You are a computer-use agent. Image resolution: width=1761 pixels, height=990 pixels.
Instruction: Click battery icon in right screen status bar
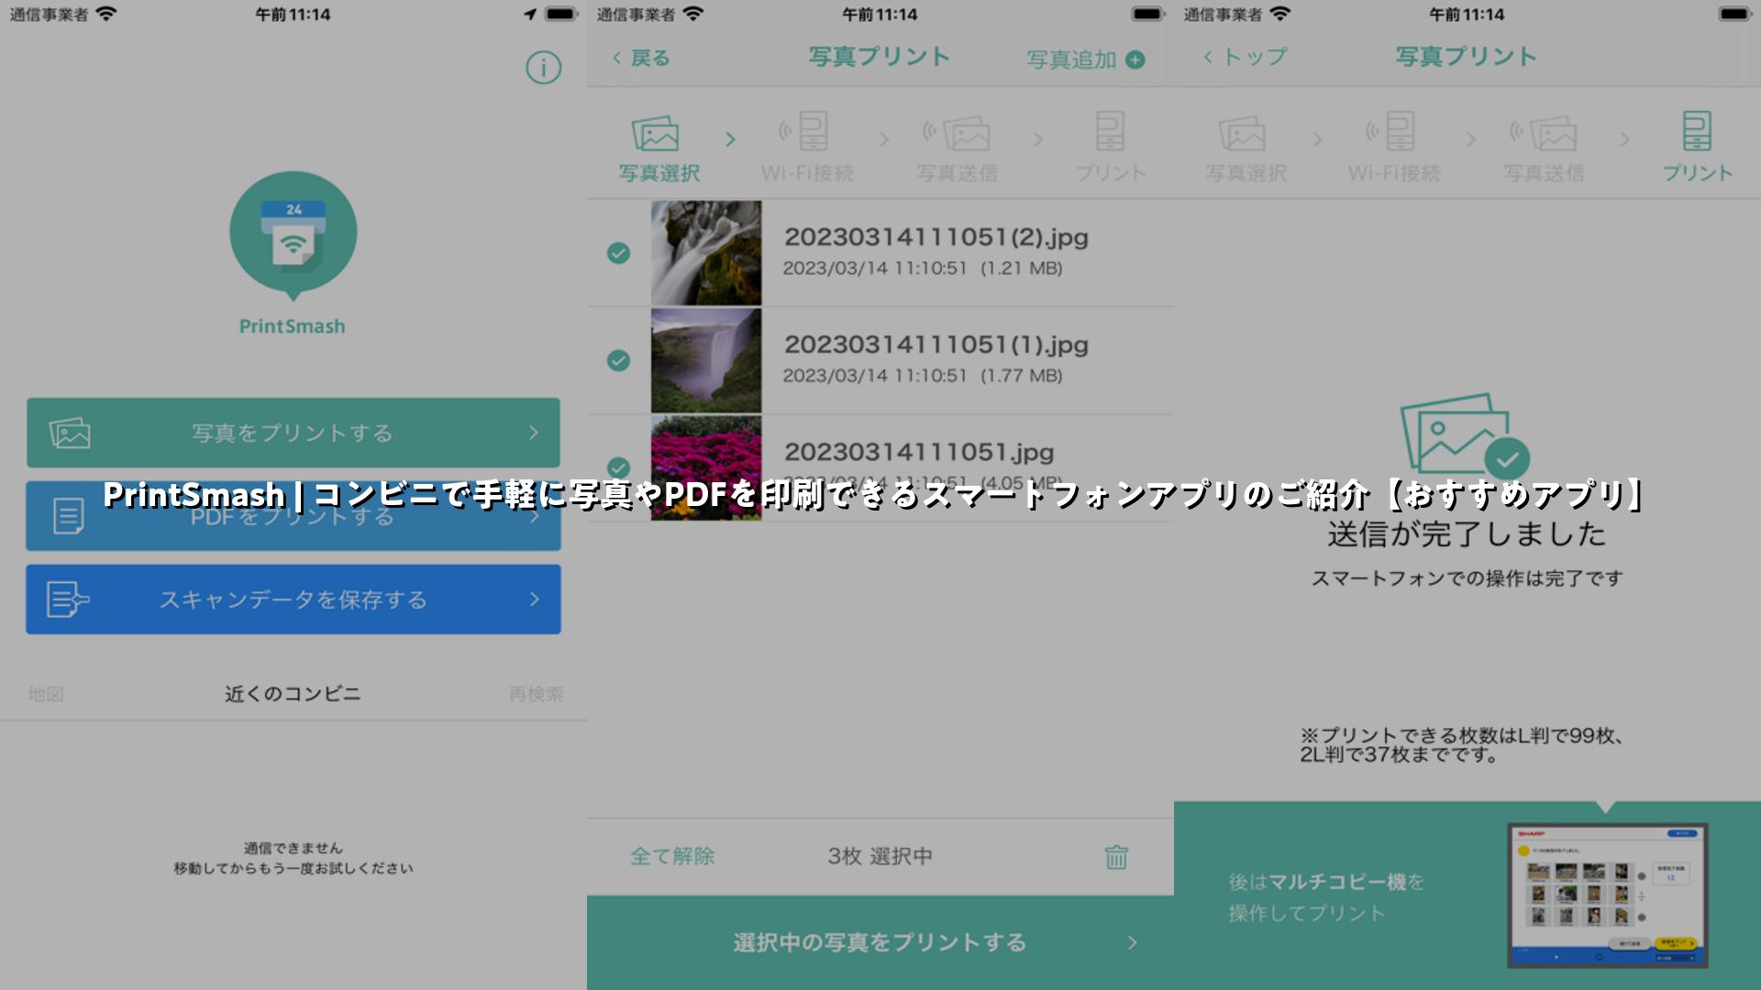(x=1734, y=14)
